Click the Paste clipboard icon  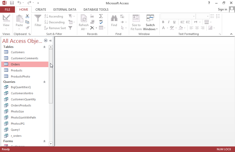point(19,18)
